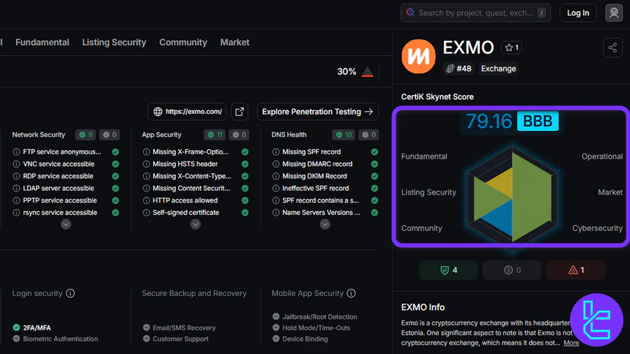Click info icon for RDP service accessible
The height and width of the screenshot is (354, 630).
[x=16, y=176]
